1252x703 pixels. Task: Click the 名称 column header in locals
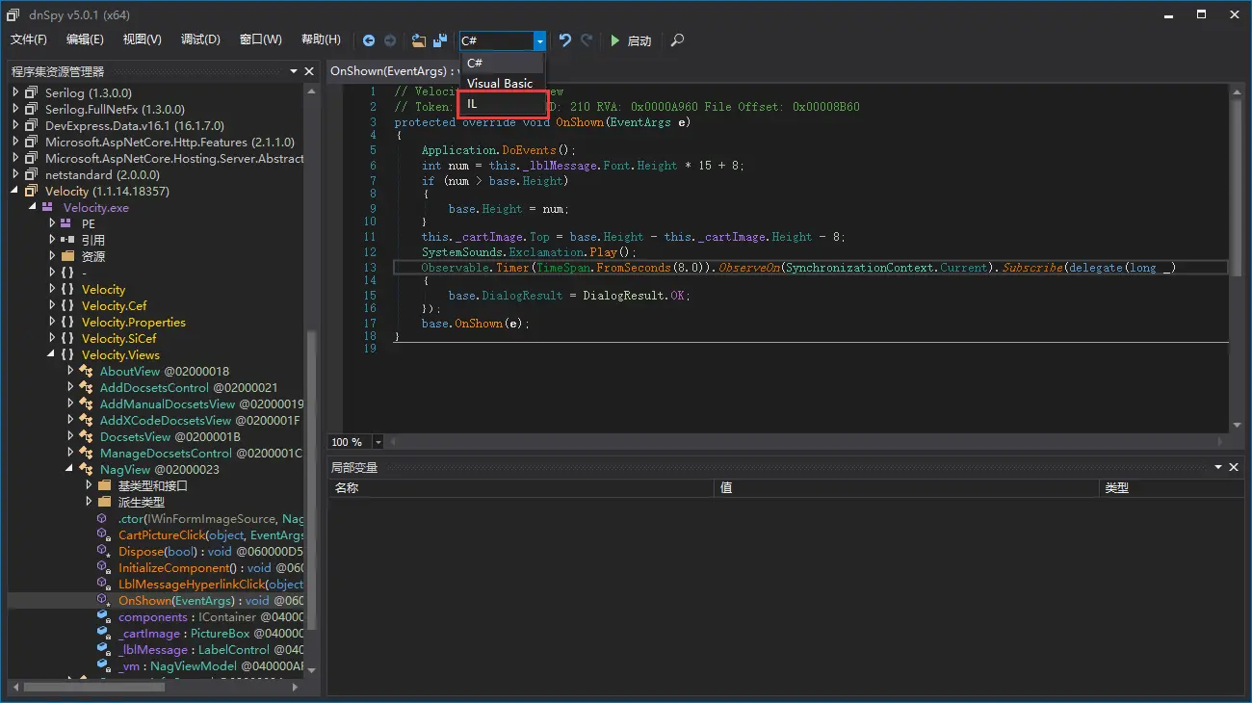347,488
